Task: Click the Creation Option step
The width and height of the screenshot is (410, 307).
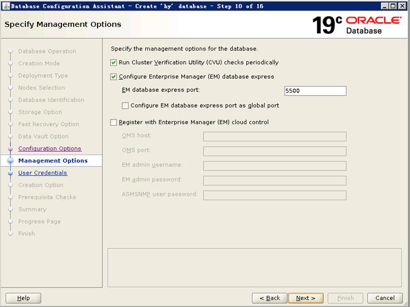Action: pos(41,185)
